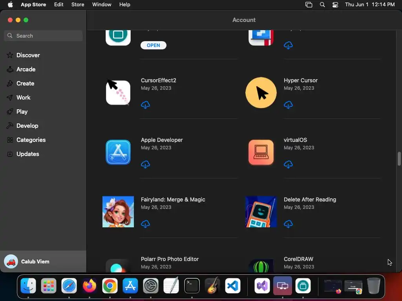The image size is (402, 301).
Task: Open App Store from the Dock
Action: click(x=130, y=286)
